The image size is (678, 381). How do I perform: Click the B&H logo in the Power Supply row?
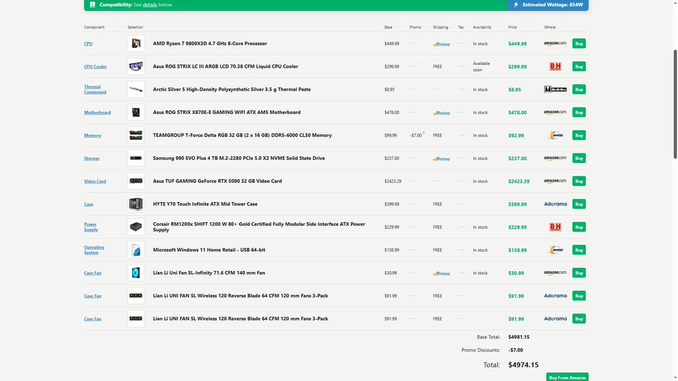click(x=555, y=227)
